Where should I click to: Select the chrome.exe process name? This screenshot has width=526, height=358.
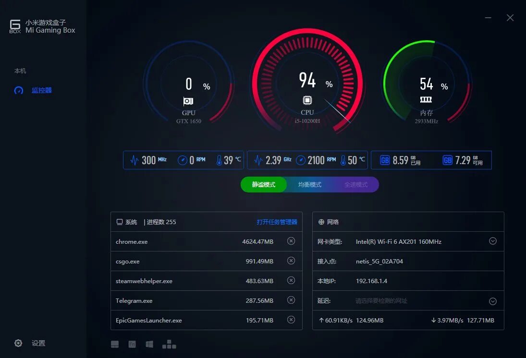[x=132, y=242]
